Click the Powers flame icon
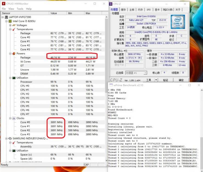Image resolution: width=203 pixels, height=172 pixels. (x=14, y=53)
